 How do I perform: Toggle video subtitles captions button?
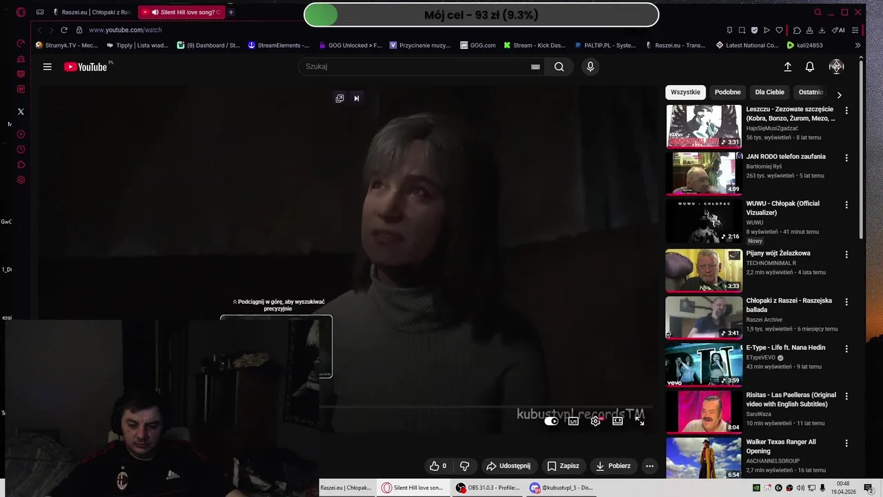(573, 421)
